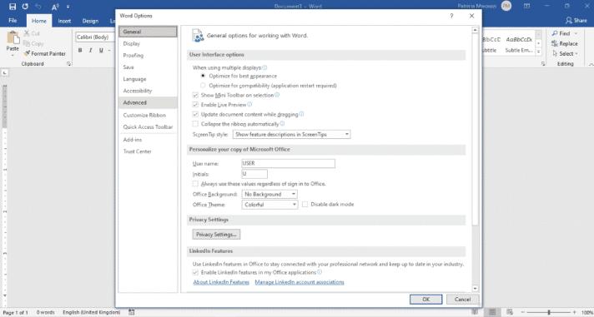
Task: Check Disable dark mode box
Action: tap(305, 205)
